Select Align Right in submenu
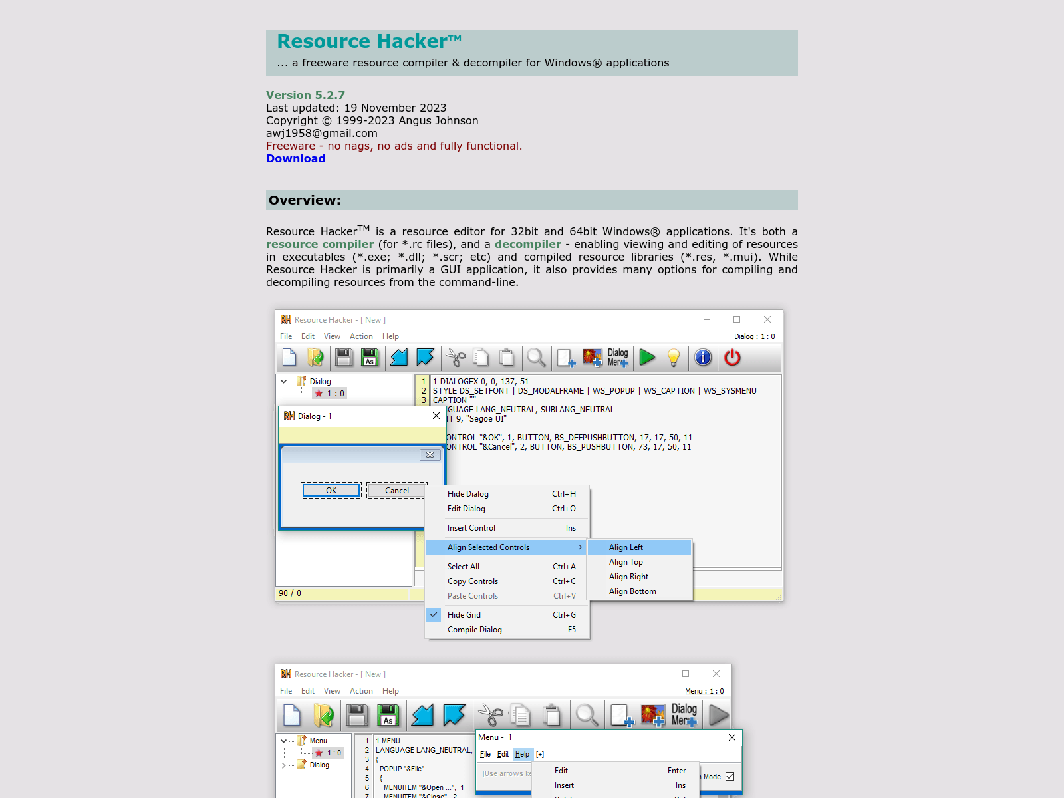This screenshot has height=798, width=1064. pyautogui.click(x=640, y=577)
